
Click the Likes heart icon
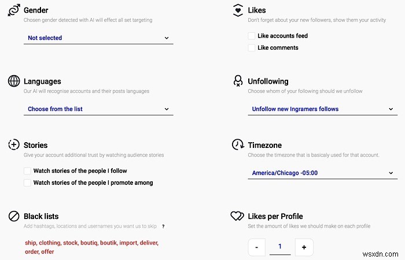(x=237, y=11)
